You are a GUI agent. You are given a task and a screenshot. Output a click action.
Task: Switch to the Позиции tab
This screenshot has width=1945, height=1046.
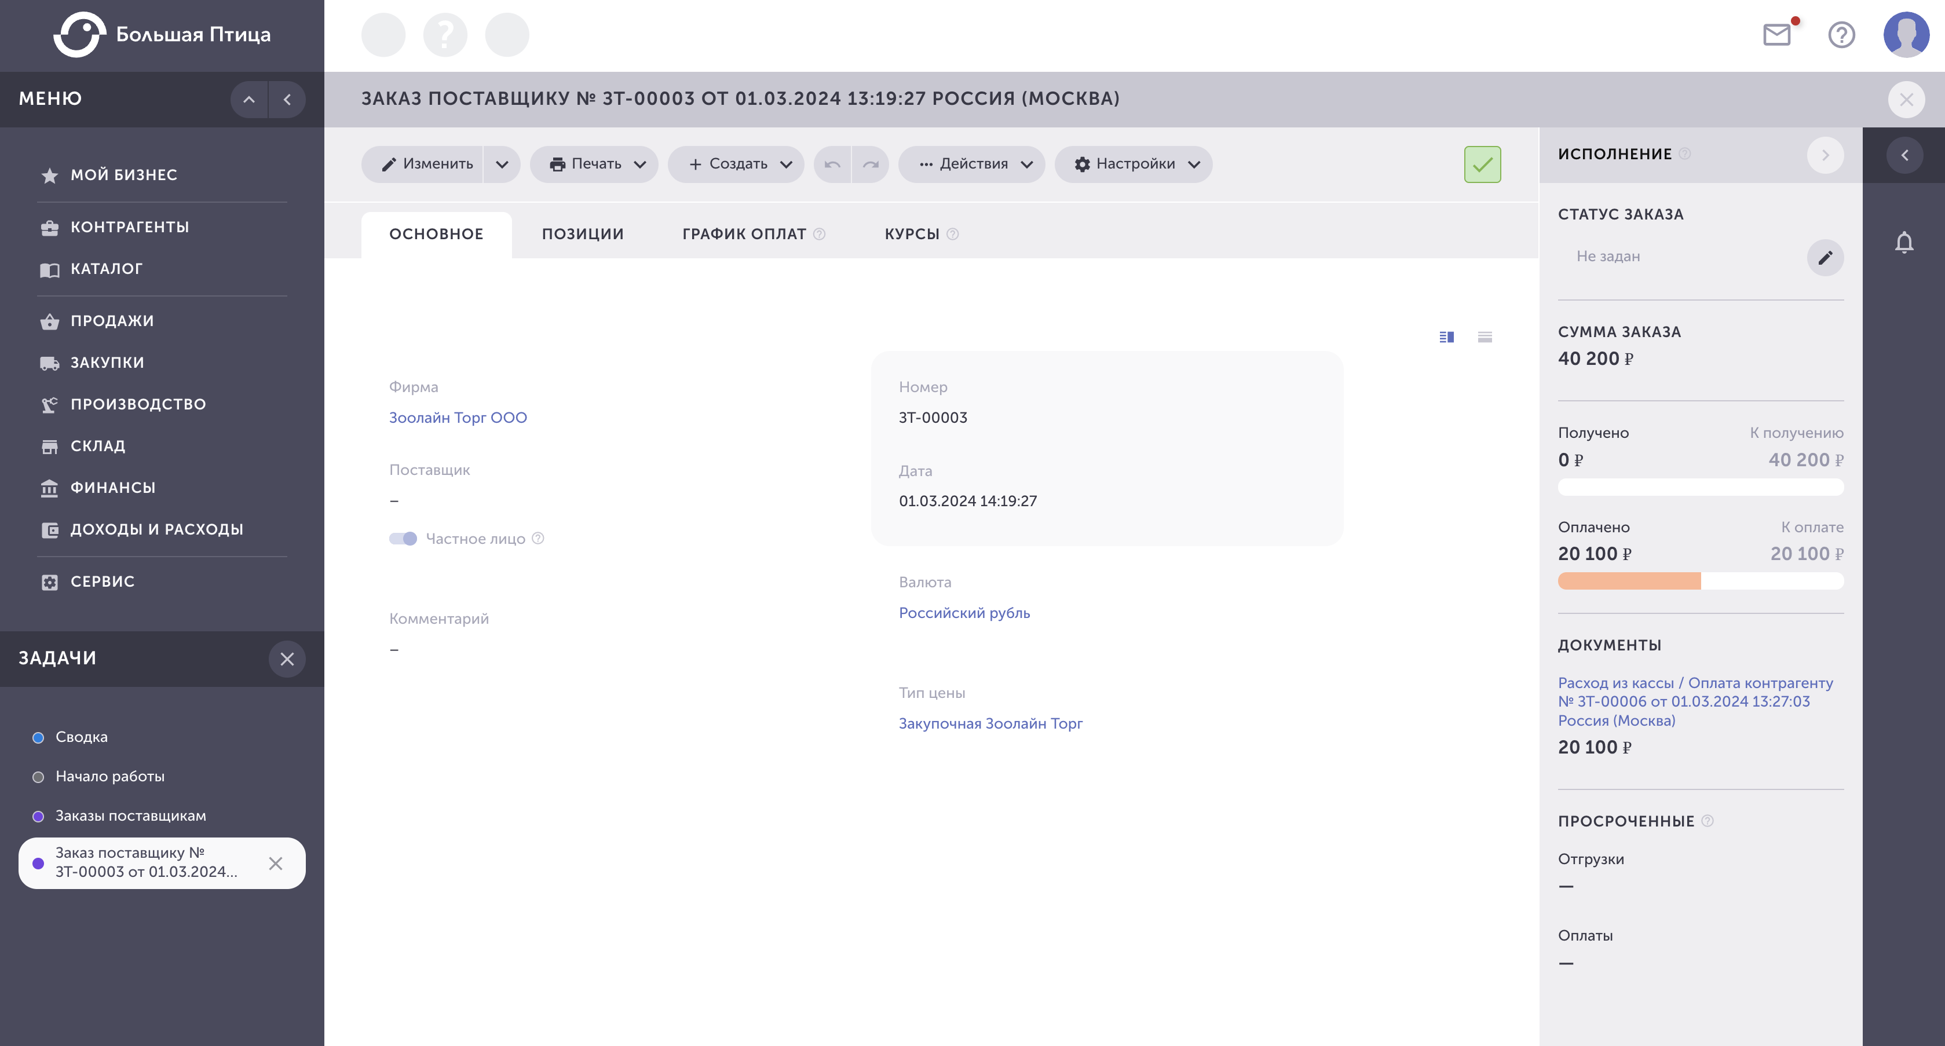(x=583, y=234)
